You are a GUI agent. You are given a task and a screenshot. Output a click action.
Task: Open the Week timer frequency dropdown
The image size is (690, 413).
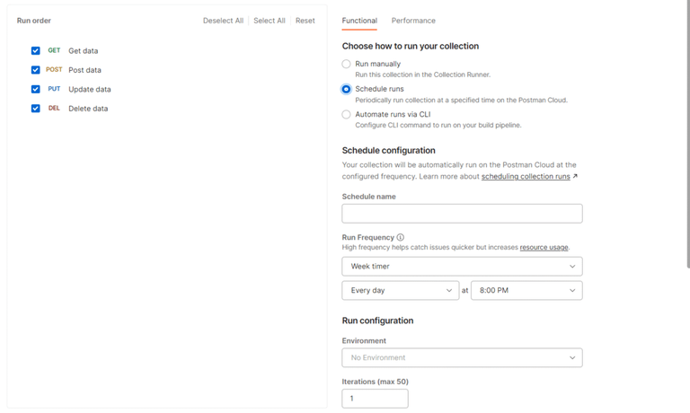pos(462,267)
